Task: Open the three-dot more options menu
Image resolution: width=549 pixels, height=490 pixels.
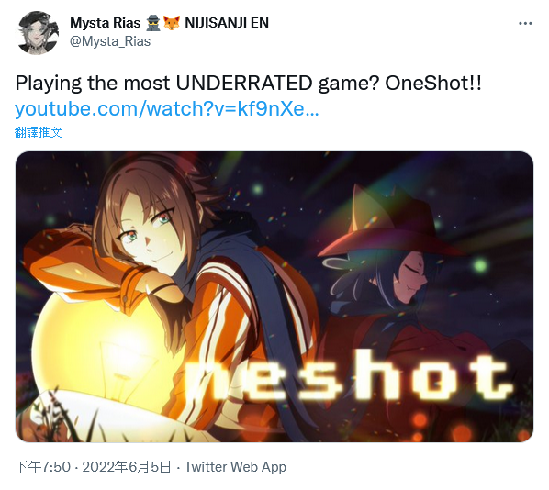Action: pos(525,24)
